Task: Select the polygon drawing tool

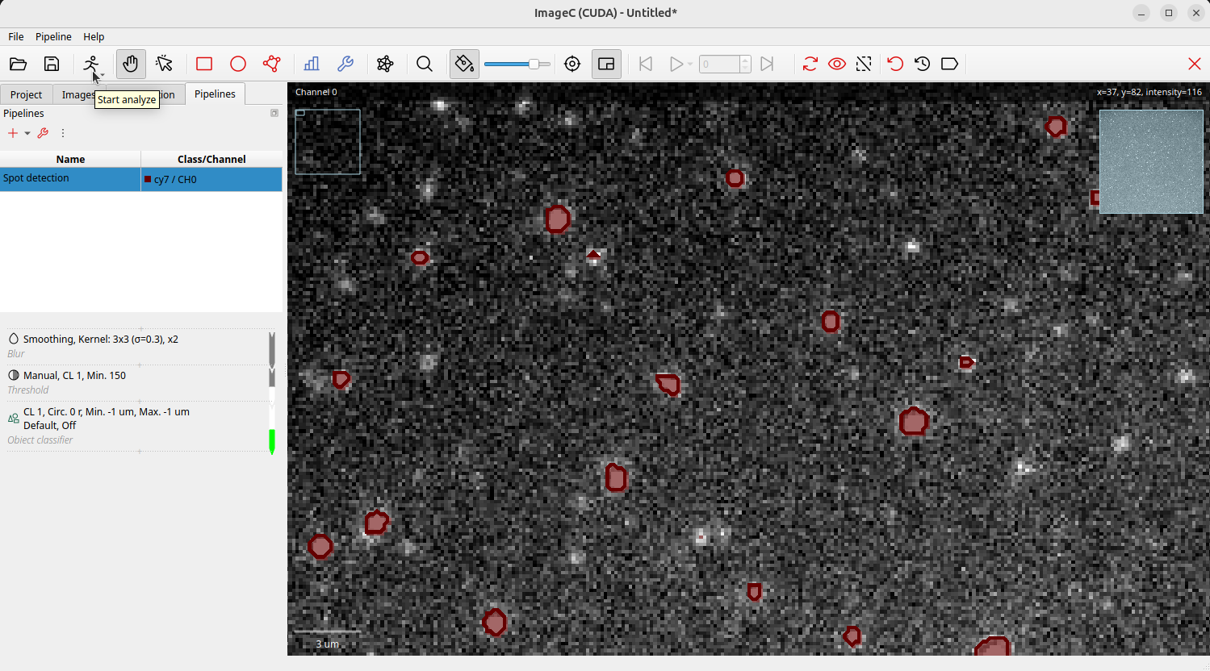Action: pyautogui.click(x=272, y=64)
